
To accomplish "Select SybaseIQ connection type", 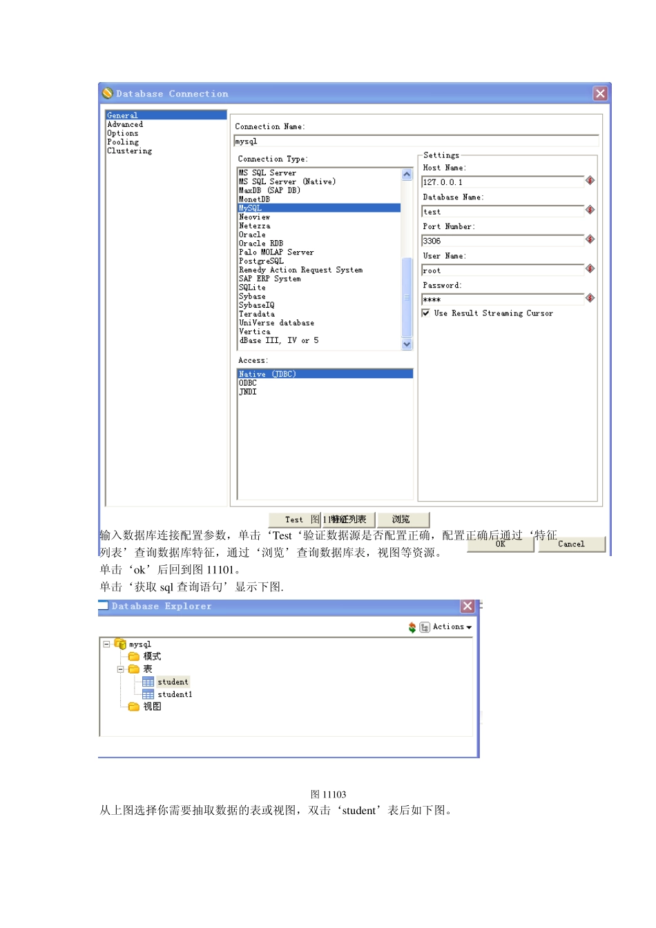I will [x=257, y=306].
